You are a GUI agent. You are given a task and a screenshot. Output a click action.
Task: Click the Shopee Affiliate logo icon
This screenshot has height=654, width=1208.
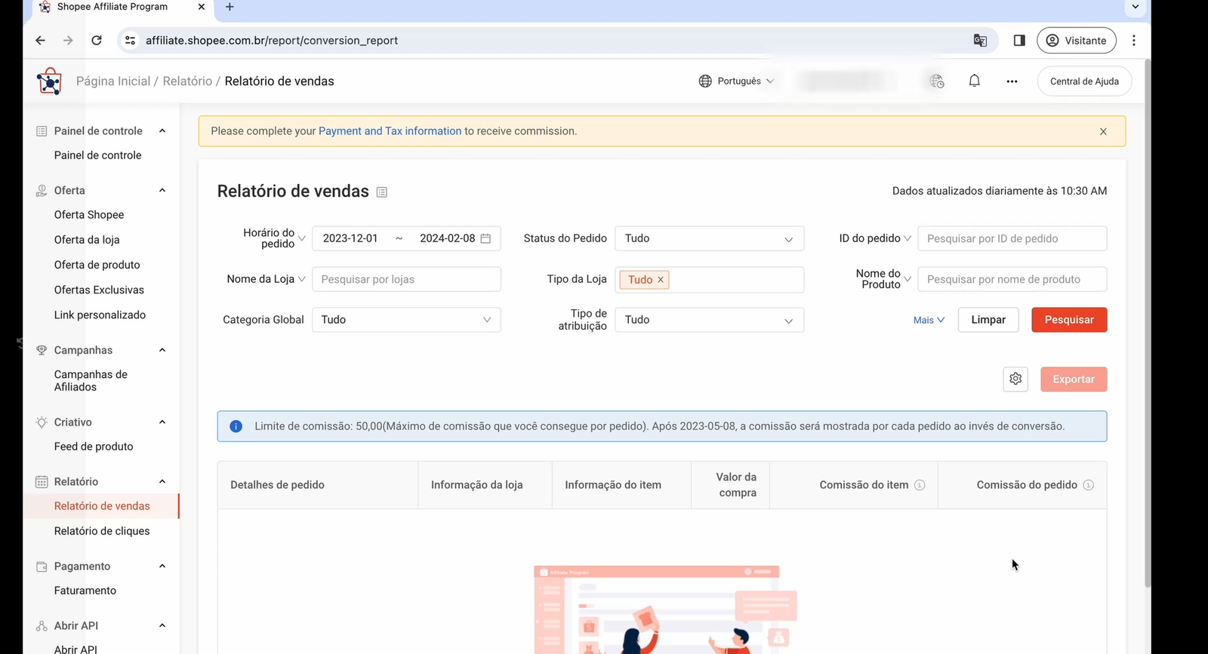(49, 81)
